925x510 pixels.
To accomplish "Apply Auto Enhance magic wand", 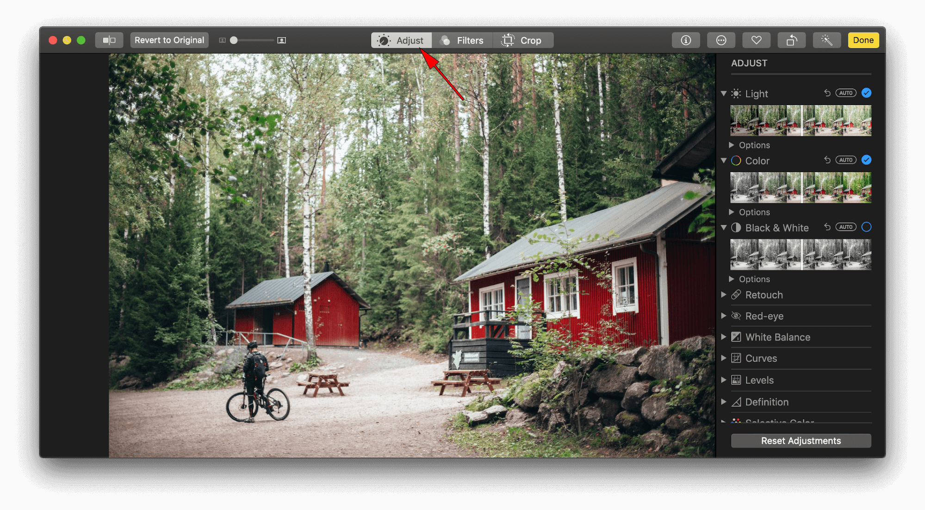I will pos(826,40).
